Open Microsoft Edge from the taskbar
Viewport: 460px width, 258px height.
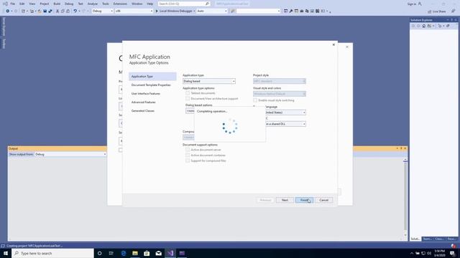[124, 253]
